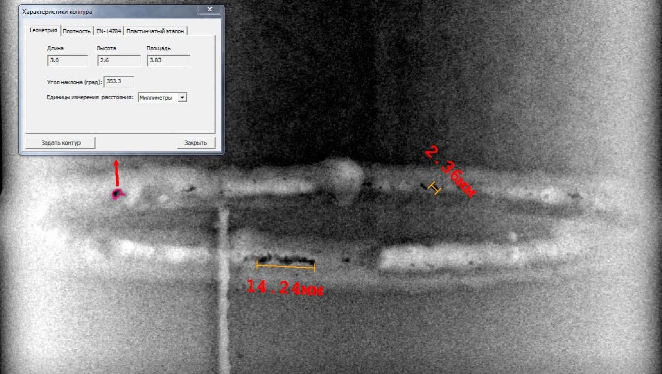Select the Площадь value field
Image resolution: width=662 pixels, height=374 pixels.
pos(168,61)
